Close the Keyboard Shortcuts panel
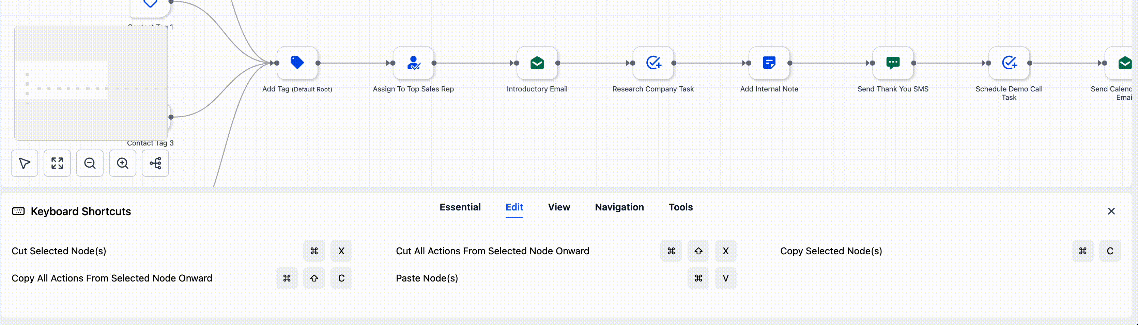 tap(1111, 211)
